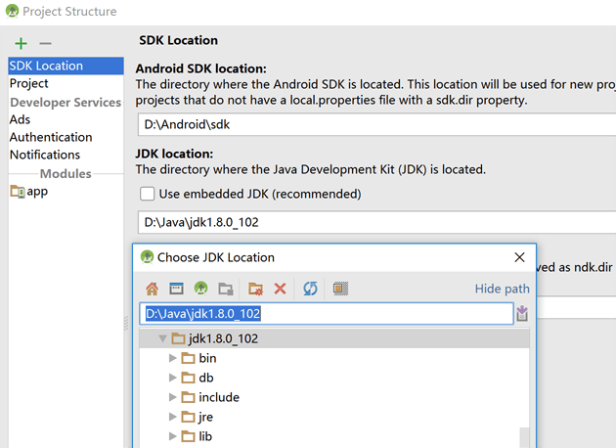
Task: Click the Android SDK location field
Action: coord(376,124)
